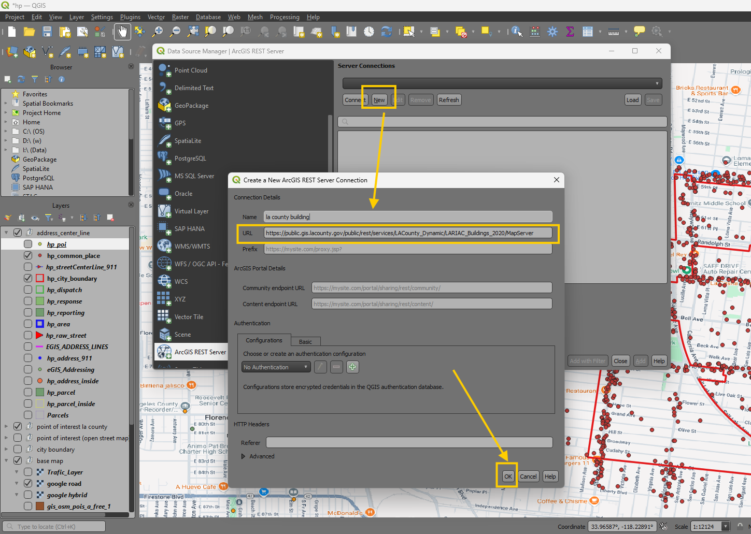Click the Zoom Out magnifier tool
Image resolution: width=751 pixels, height=534 pixels.
pos(175,32)
